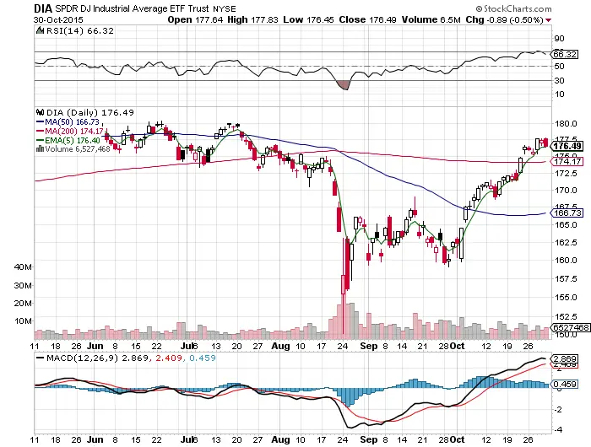Click the red 2.409 signal value in MACD legend
Screen dimensions: 591x447
point(167,358)
